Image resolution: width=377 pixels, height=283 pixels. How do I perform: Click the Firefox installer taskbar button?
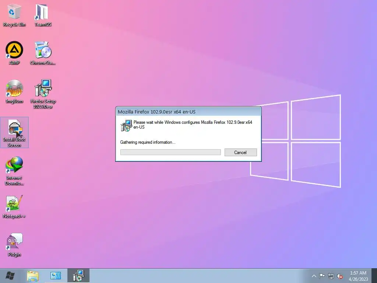click(x=78, y=276)
